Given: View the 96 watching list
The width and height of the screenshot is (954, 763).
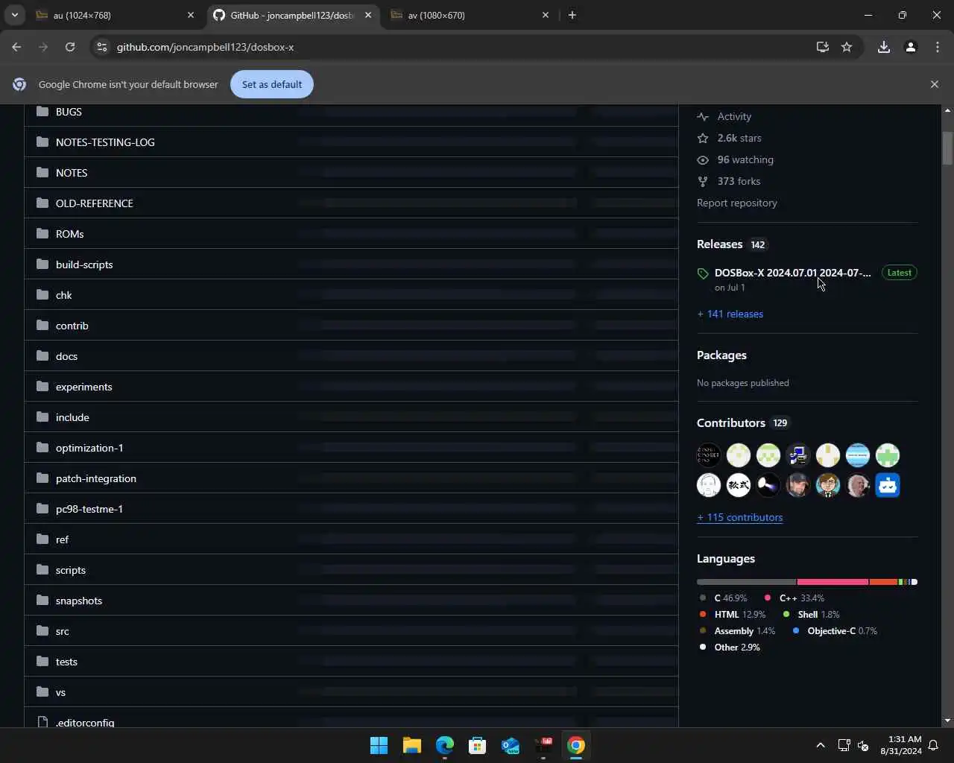Looking at the screenshot, I should (745, 159).
